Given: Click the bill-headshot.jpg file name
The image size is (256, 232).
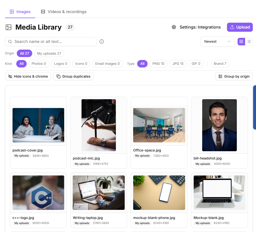Looking at the screenshot, I should point(208,158).
